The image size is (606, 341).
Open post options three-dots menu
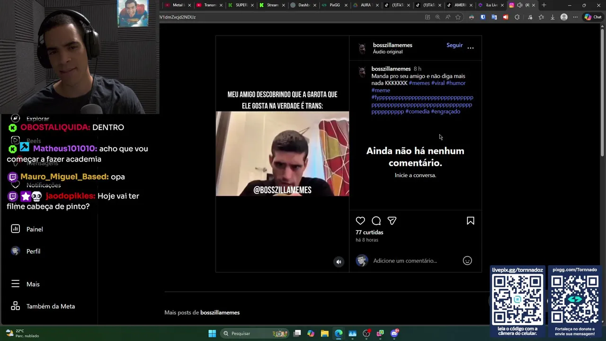point(471,48)
